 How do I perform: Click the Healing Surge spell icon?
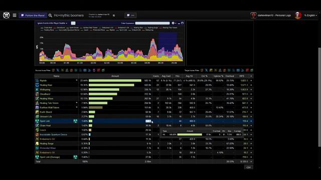pyautogui.click(x=37, y=143)
